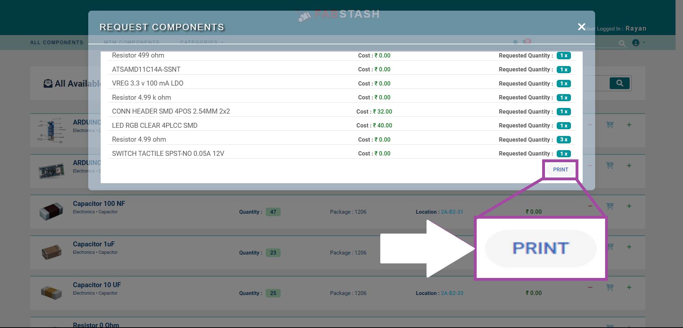The image size is (683, 328).
Task: Click location link 2A-B2-33
Action: coord(452,293)
